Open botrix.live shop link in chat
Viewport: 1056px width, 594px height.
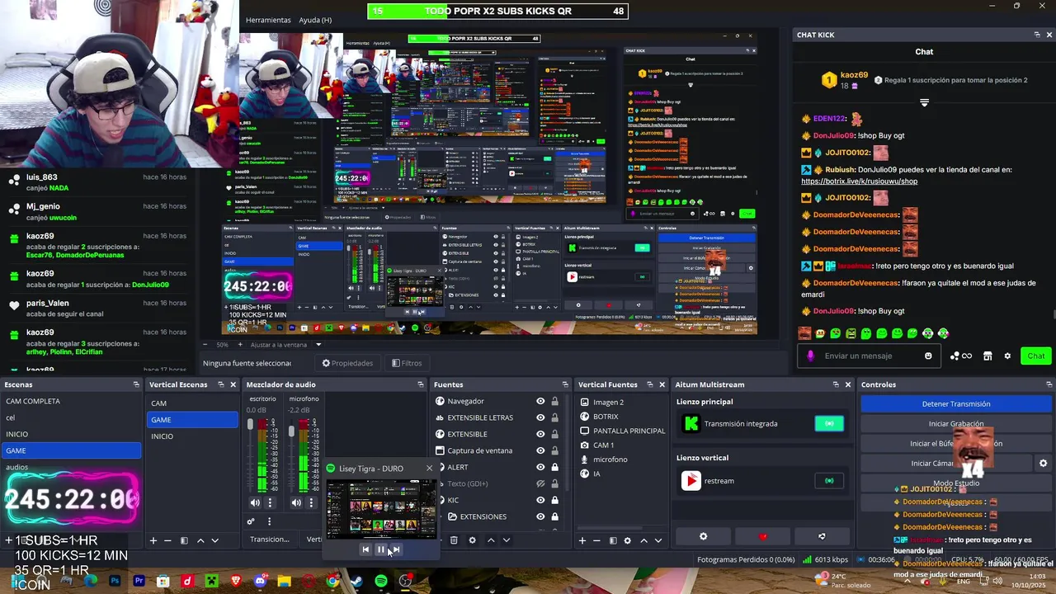(859, 181)
